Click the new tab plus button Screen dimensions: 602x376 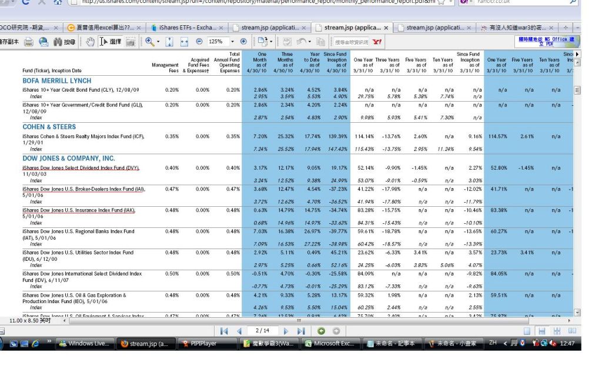coord(566,28)
